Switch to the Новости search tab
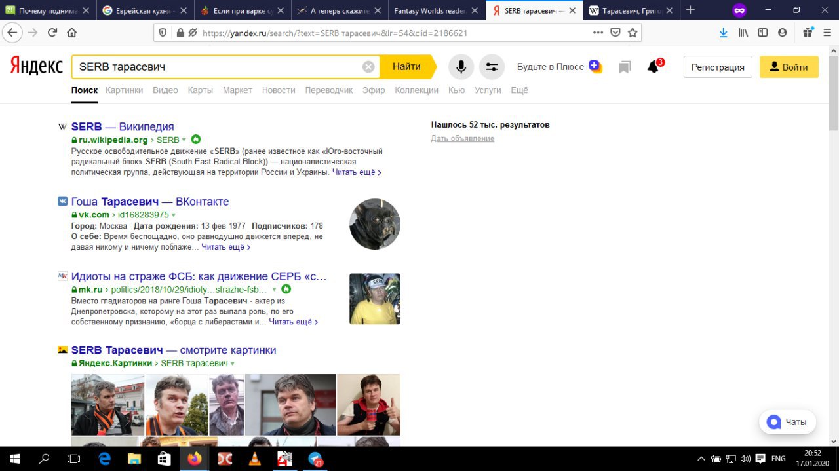The image size is (839, 471). click(279, 90)
